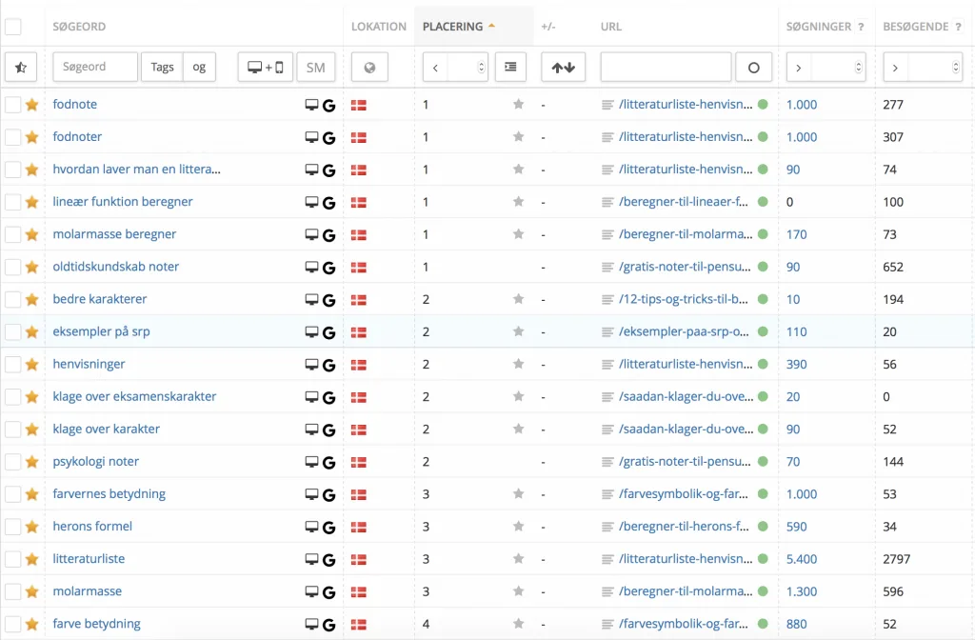Click the gray star in farve betydning row

click(518, 623)
